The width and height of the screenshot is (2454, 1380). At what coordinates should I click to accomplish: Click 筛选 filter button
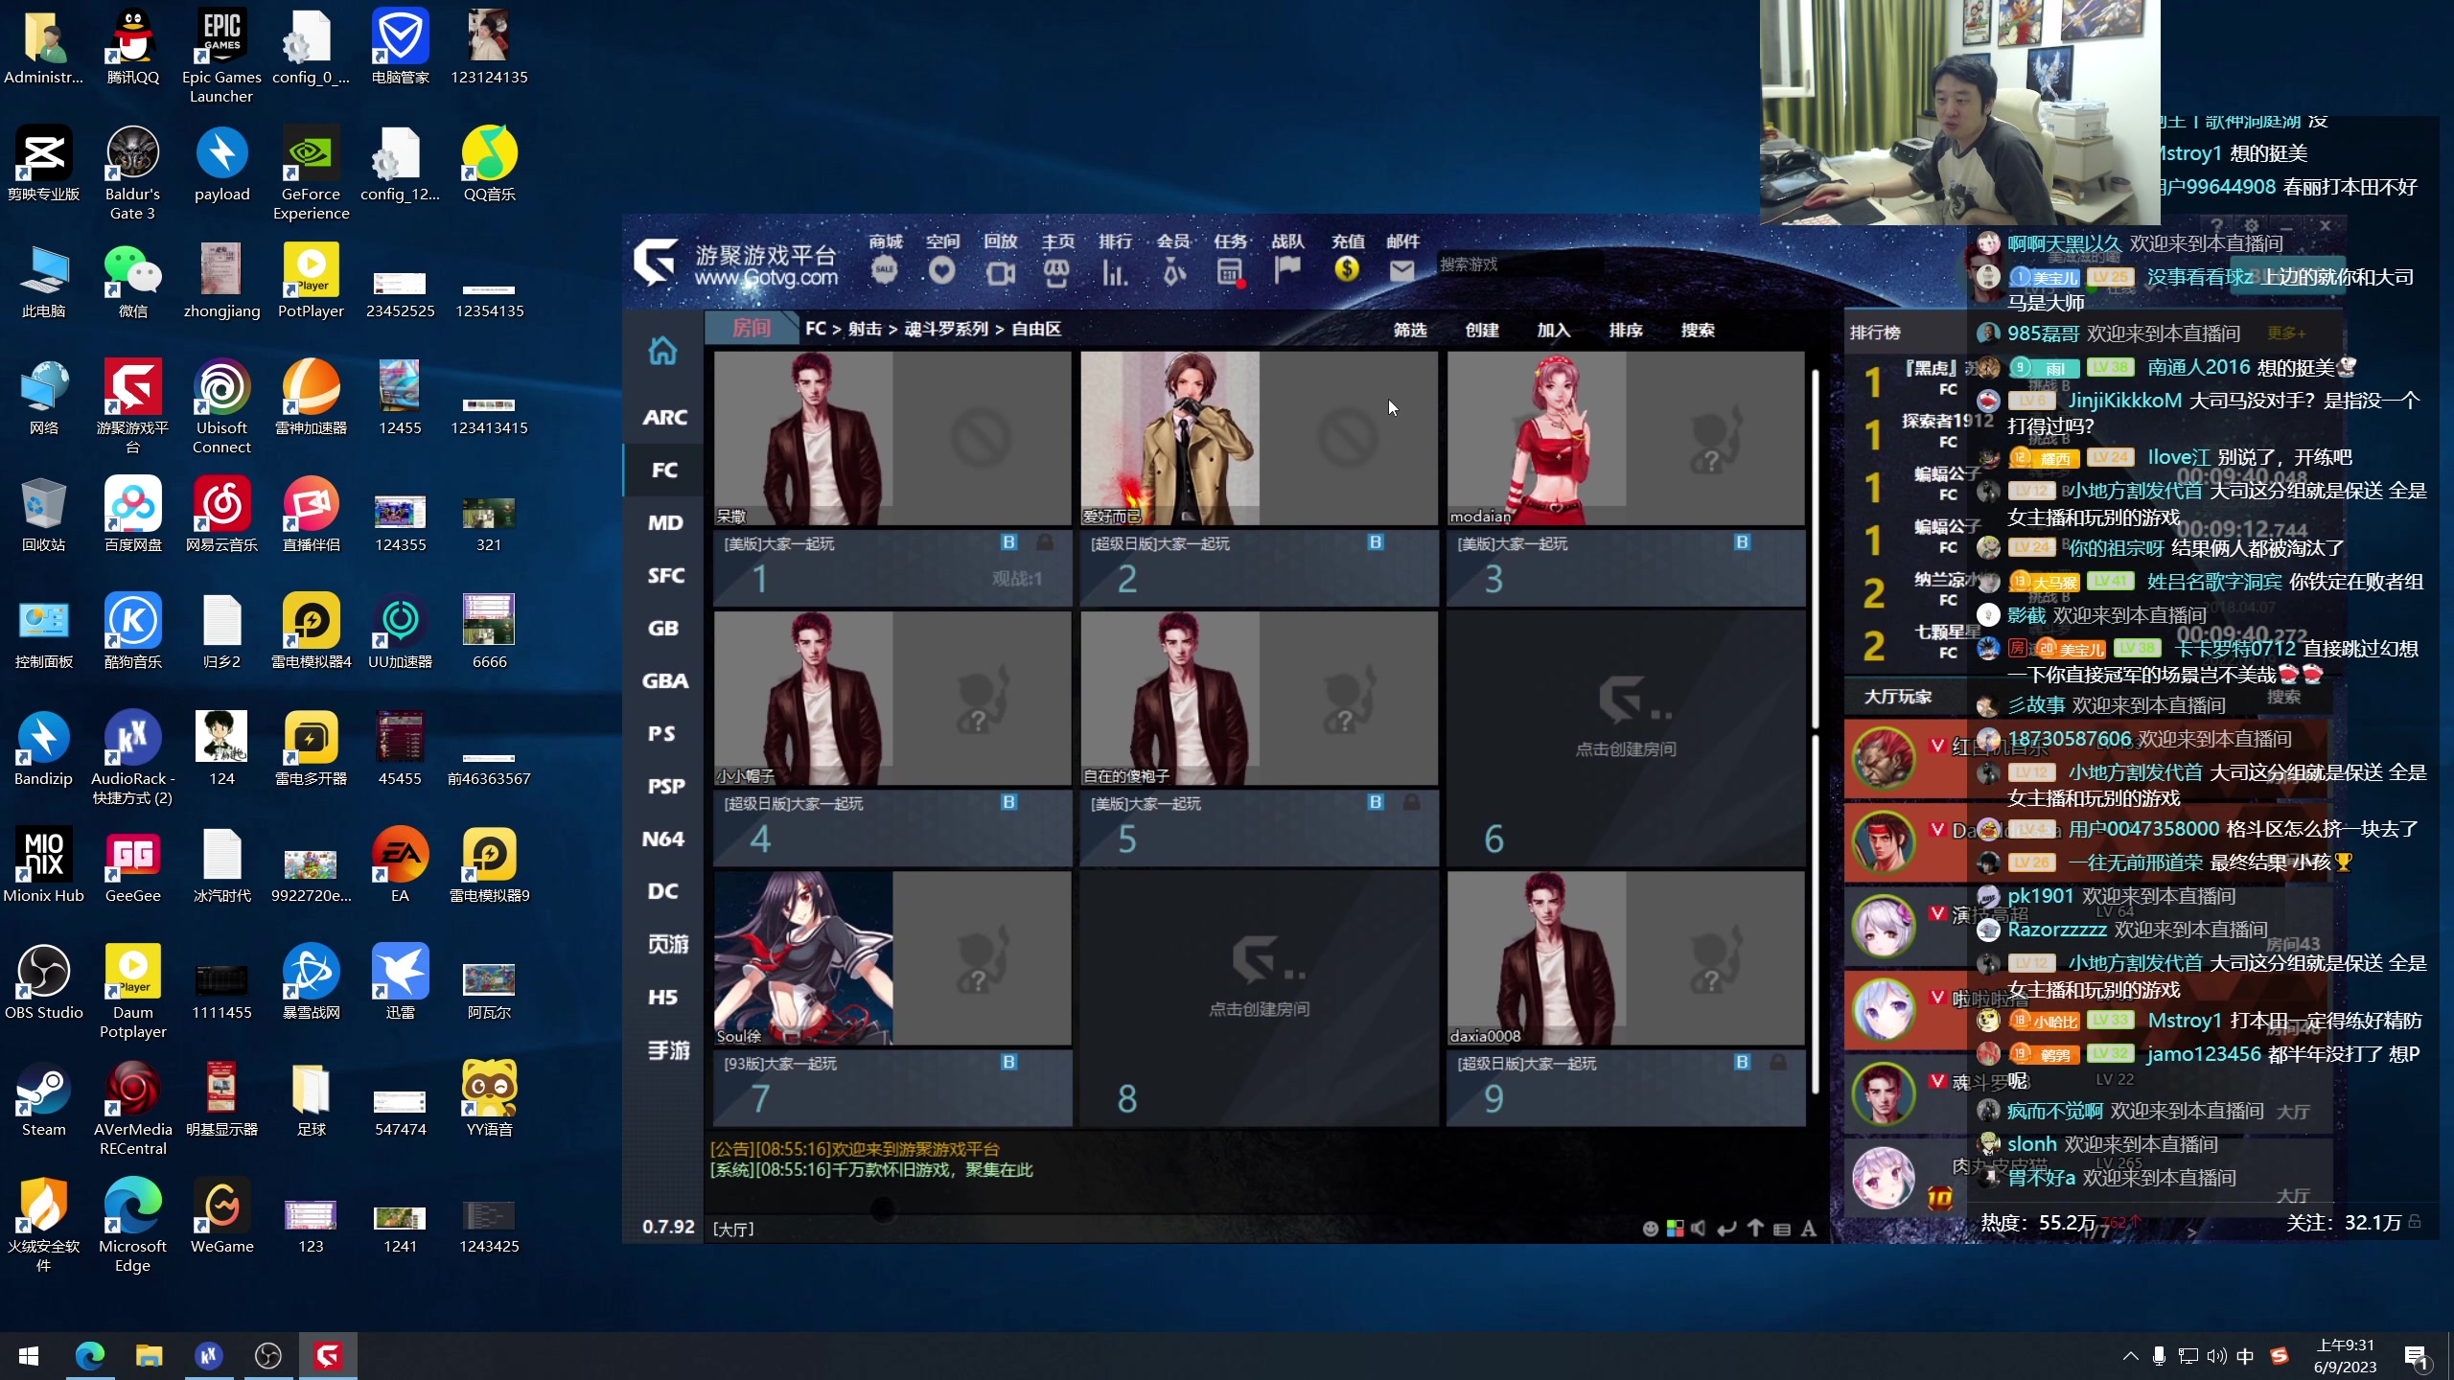(x=1410, y=330)
